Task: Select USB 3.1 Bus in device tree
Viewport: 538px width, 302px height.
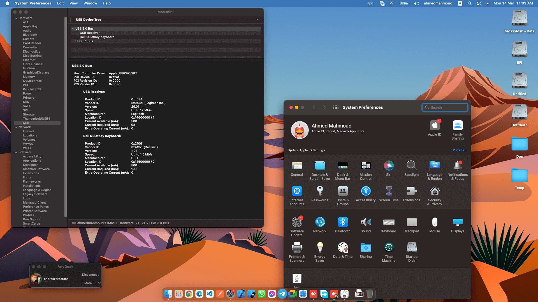Action: click(x=84, y=41)
